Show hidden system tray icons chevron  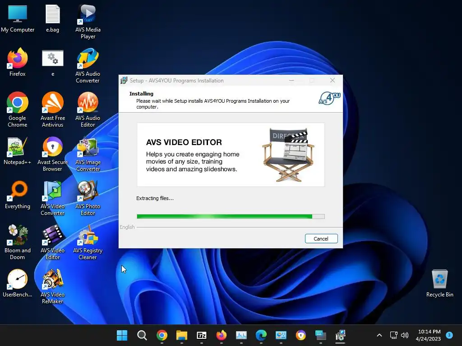click(x=379, y=335)
